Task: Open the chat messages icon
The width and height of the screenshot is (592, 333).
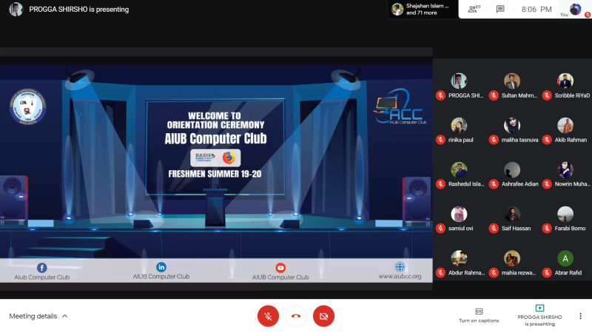Action: coord(500,9)
